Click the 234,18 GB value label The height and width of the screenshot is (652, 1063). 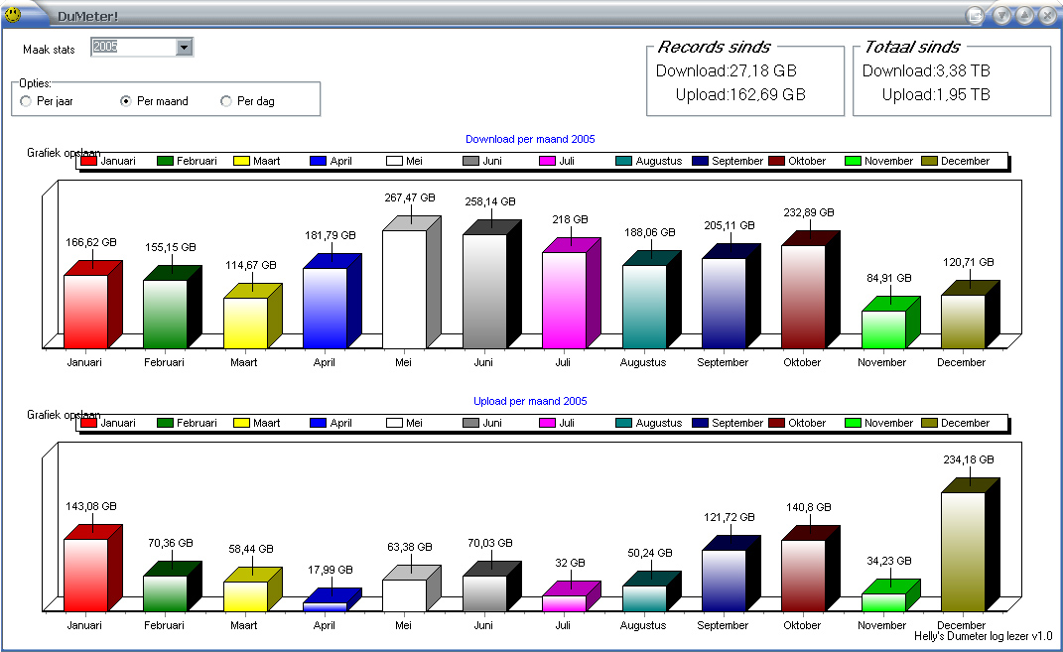pos(969,460)
